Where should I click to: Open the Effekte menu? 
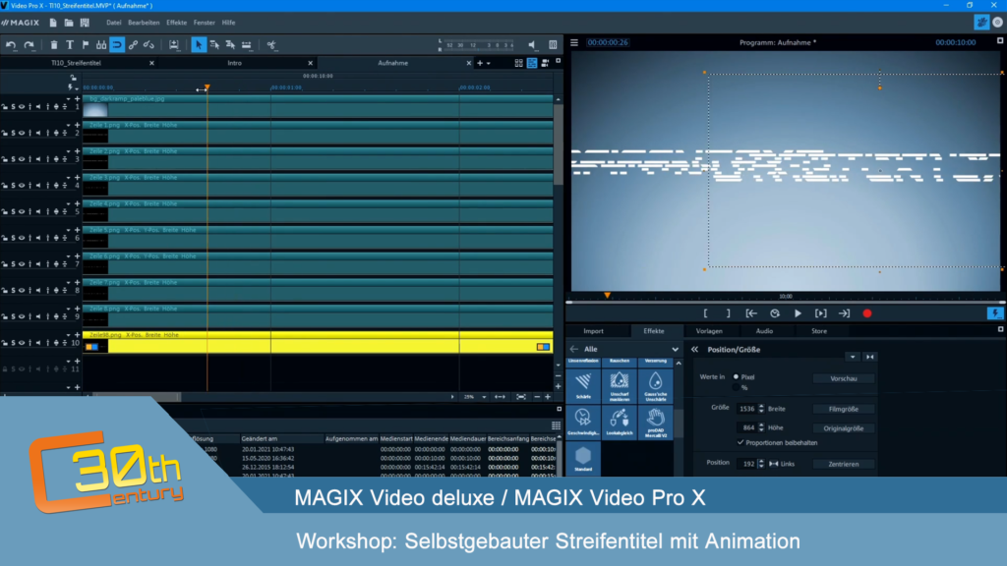[177, 23]
